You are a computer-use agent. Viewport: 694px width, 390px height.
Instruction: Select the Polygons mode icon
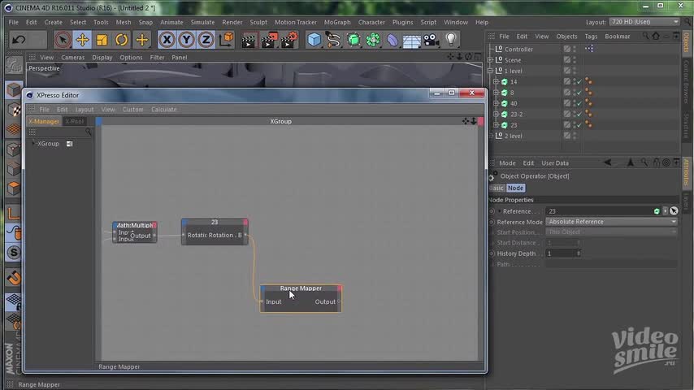[x=14, y=188]
